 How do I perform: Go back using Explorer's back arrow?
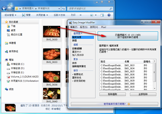[4, 9]
